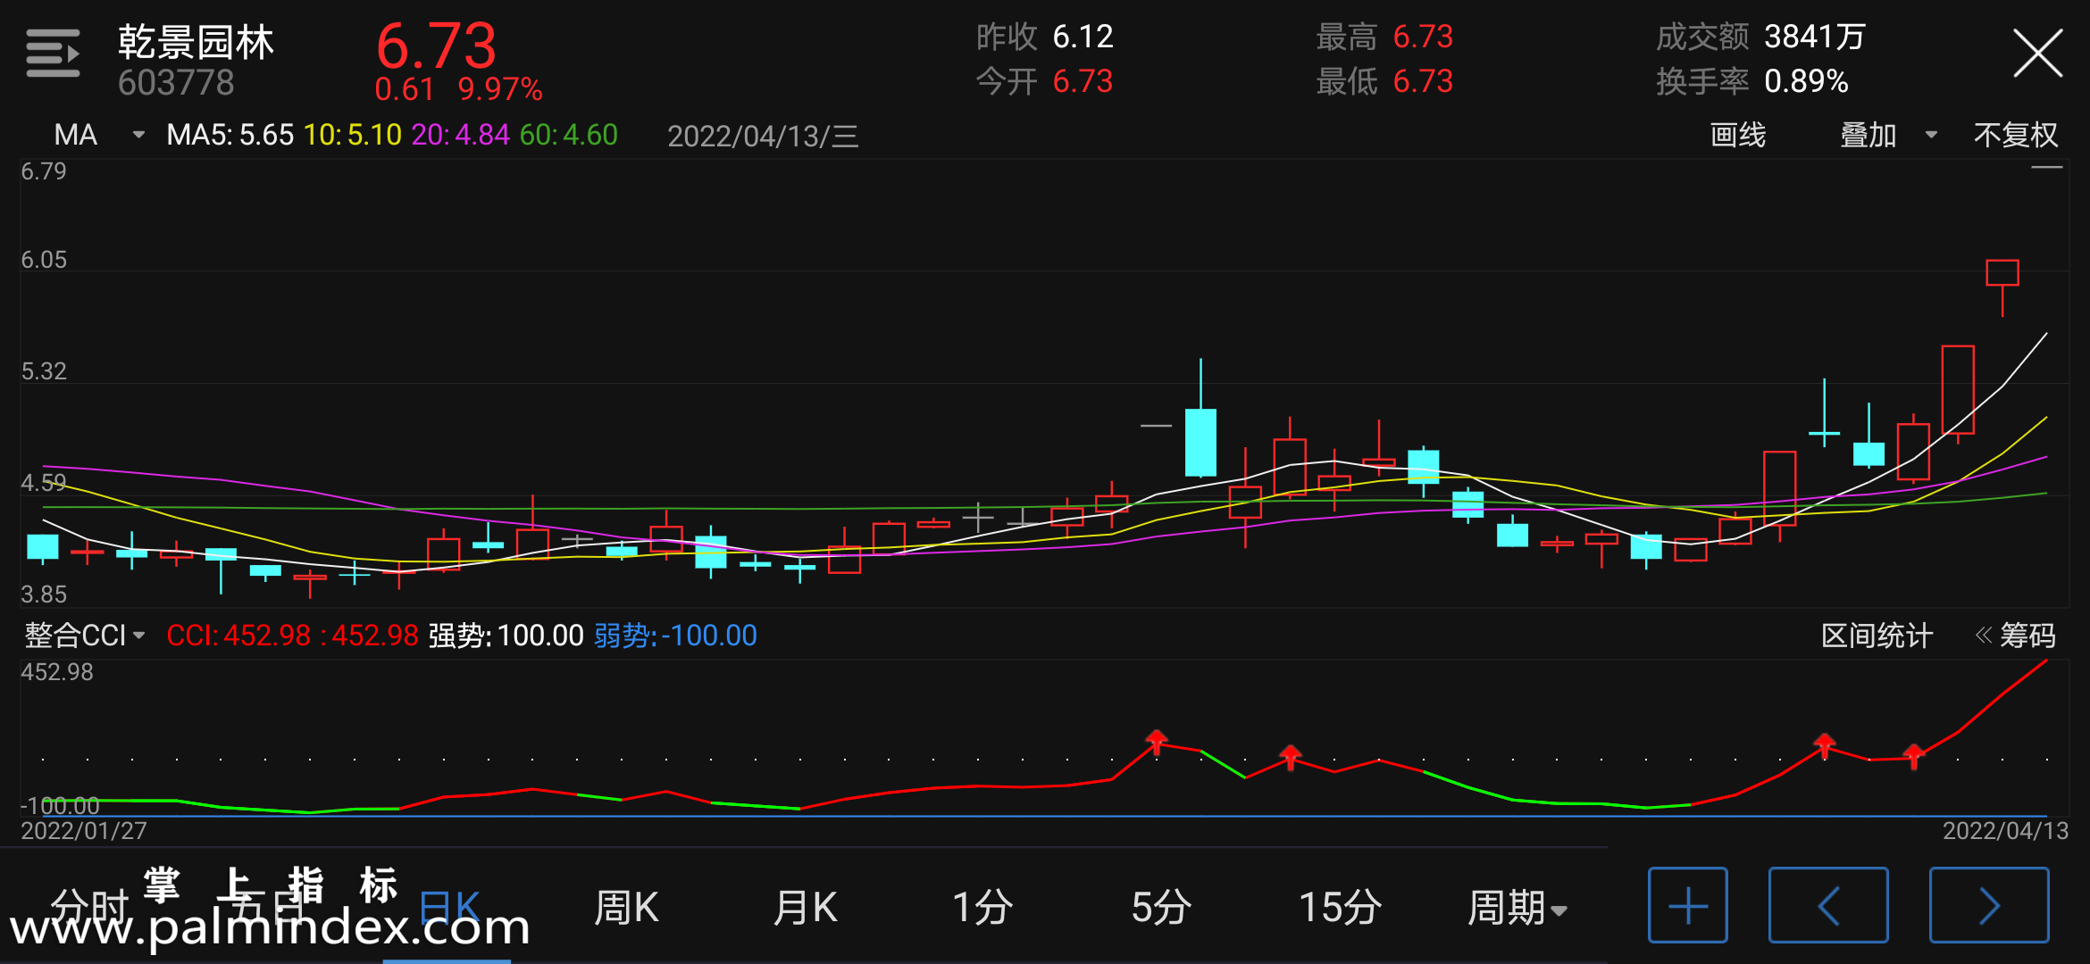Click the first red CCI arrow signal
This screenshot has width=2090, height=964.
click(x=1157, y=741)
